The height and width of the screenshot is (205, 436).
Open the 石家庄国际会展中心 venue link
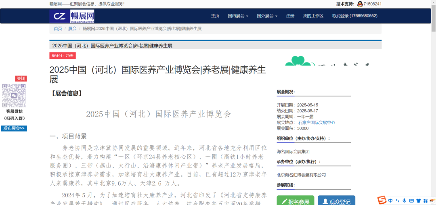[x=317, y=123]
